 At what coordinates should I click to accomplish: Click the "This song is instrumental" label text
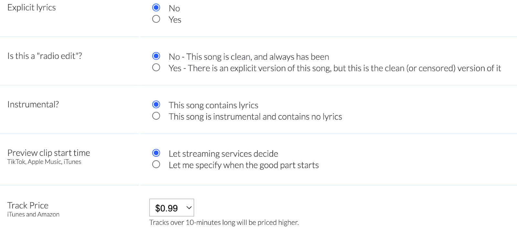click(255, 116)
